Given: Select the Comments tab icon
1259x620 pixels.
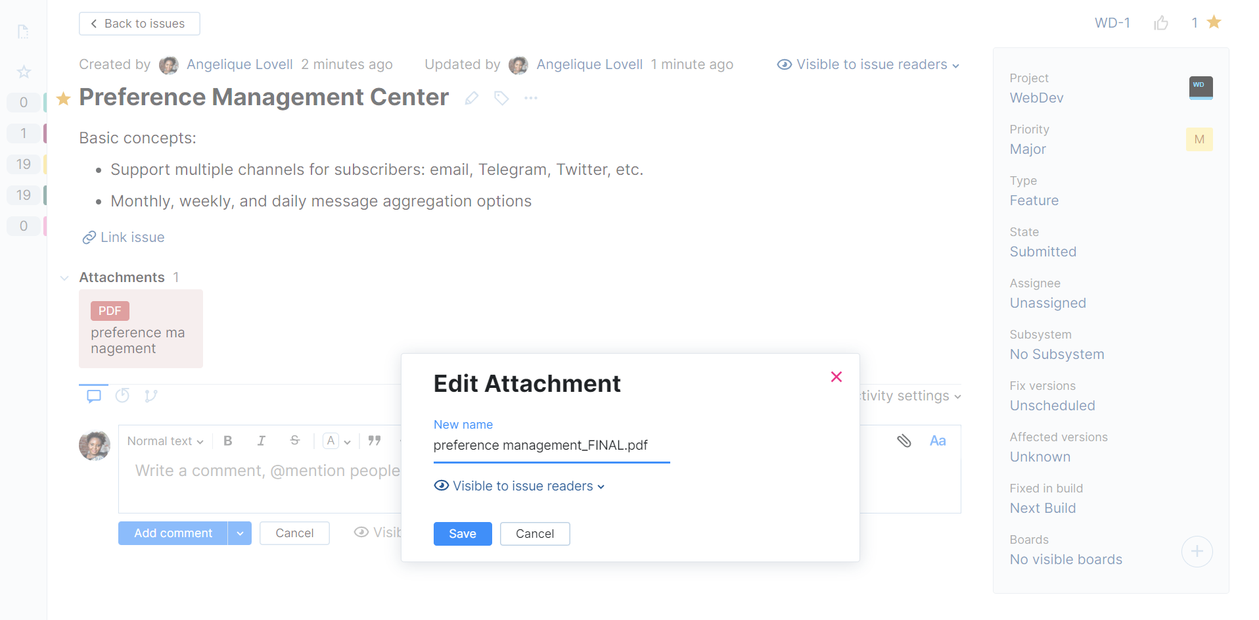Looking at the screenshot, I should (93, 395).
